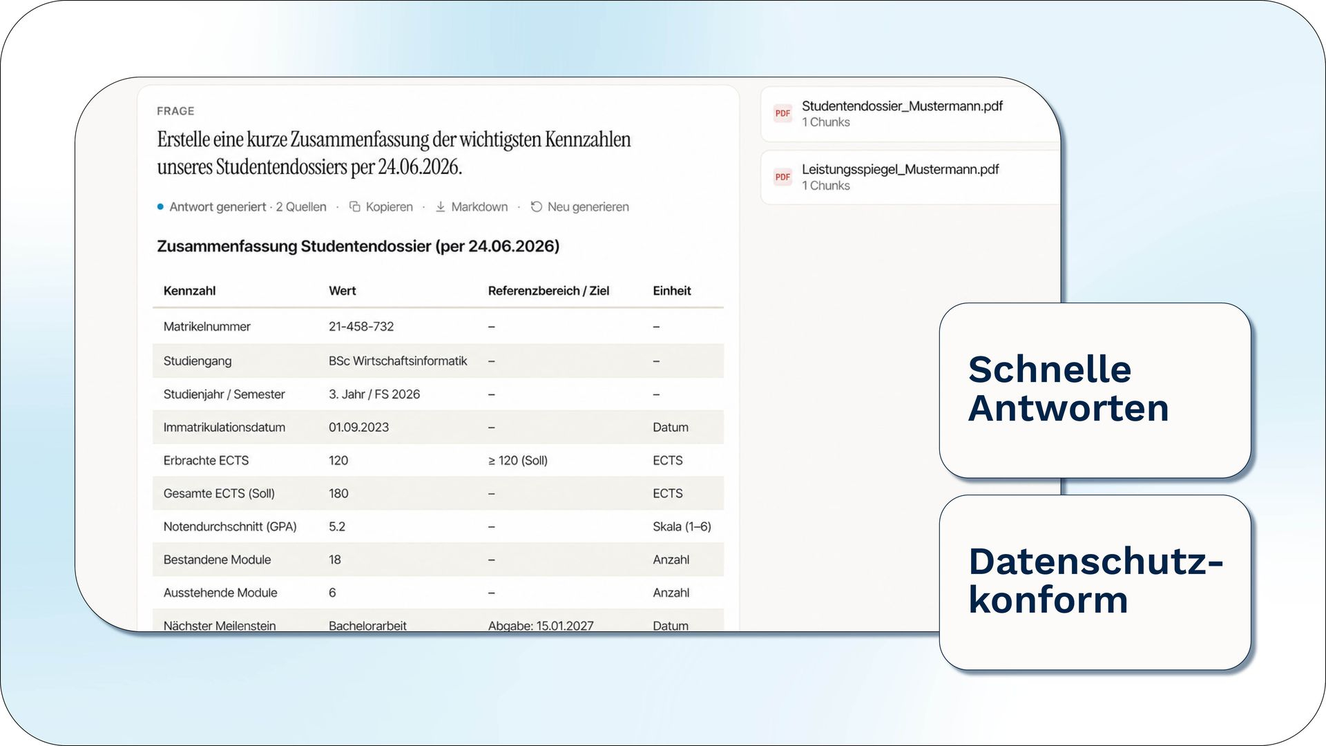Click the Ausstehende Module value 6
This screenshot has width=1326, height=746.
[x=332, y=593]
